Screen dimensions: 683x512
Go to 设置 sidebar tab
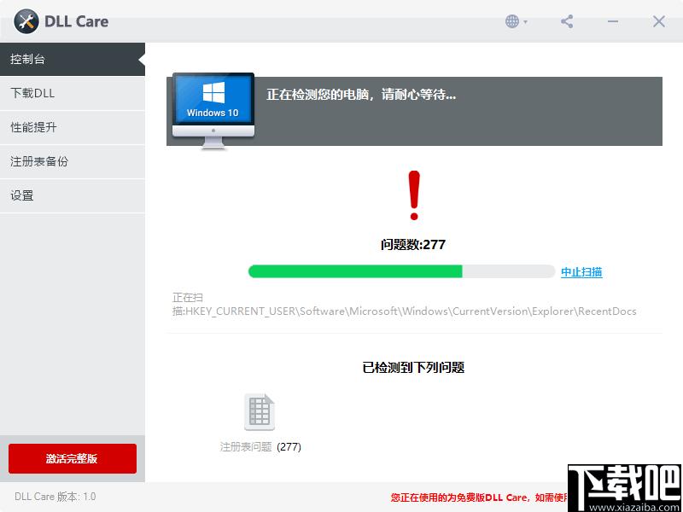(x=73, y=196)
